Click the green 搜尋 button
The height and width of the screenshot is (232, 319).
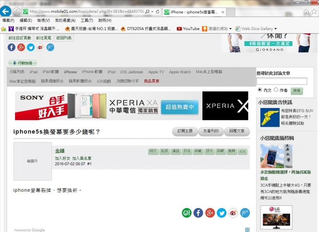click(x=296, y=91)
